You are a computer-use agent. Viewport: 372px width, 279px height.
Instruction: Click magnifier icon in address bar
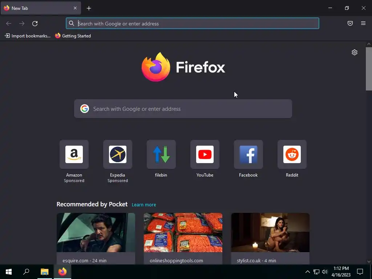tap(72, 23)
